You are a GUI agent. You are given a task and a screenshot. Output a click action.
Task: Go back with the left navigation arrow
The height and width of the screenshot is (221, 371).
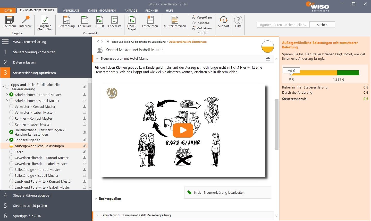pos(98,42)
